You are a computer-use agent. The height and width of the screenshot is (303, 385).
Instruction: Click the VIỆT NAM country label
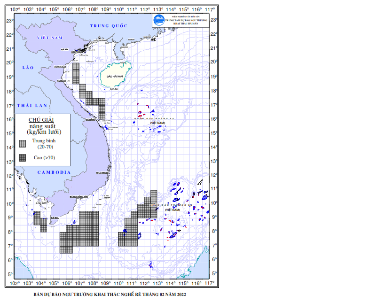50,38
